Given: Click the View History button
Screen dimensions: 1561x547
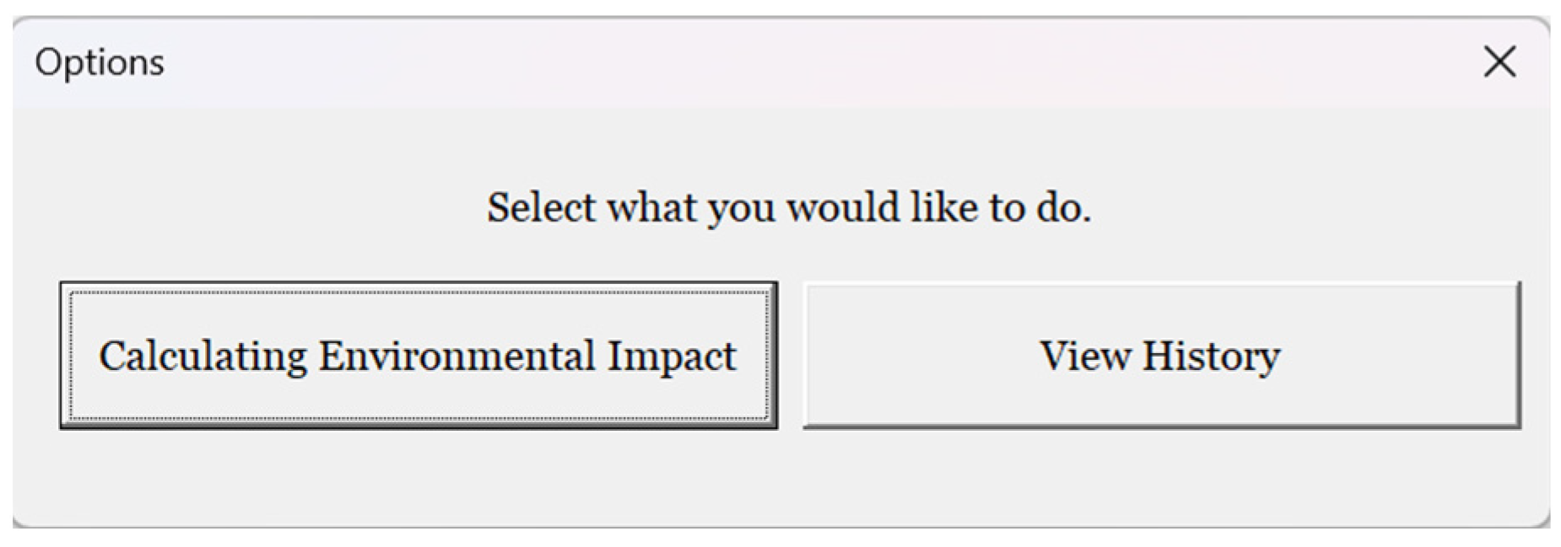Looking at the screenshot, I should pyautogui.click(x=1161, y=356).
